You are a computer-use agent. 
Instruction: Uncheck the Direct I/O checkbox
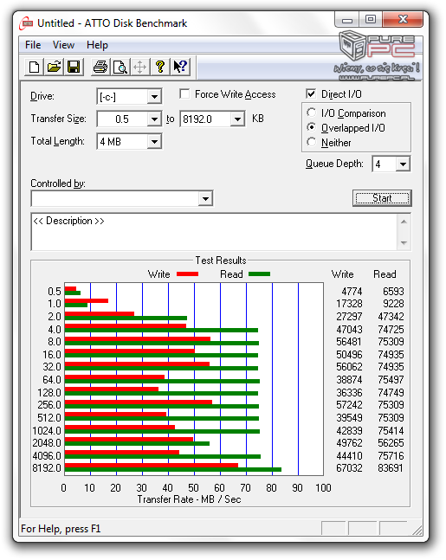[x=311, y=94]
